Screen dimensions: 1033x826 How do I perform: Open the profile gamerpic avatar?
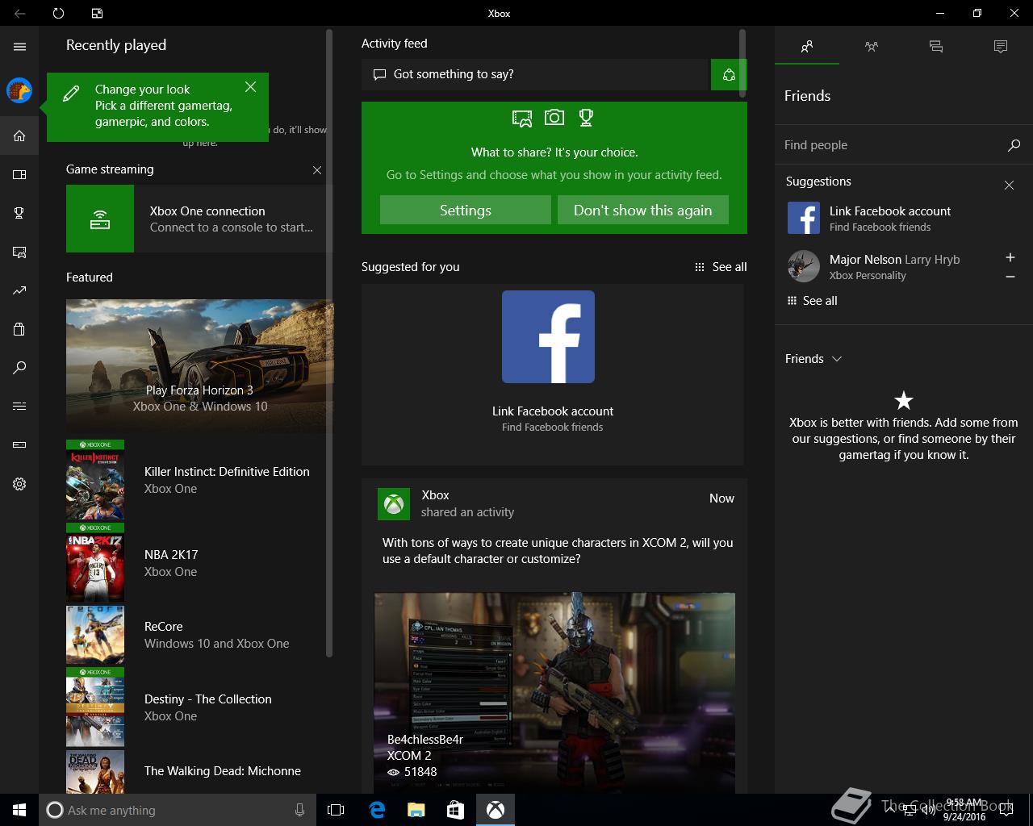19,90
